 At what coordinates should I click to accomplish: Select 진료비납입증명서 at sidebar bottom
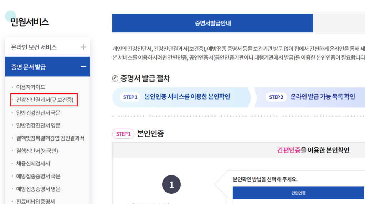click(x=36, y=201)
